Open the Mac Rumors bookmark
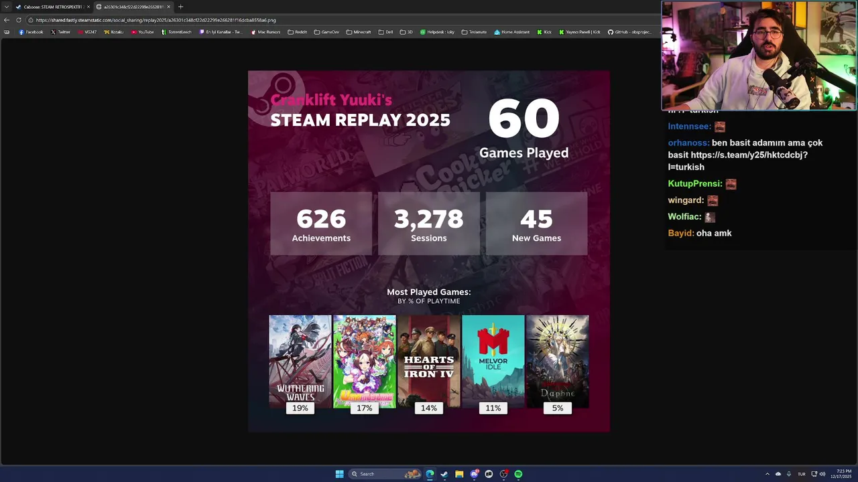858x482 pixels. pos(266,32)
